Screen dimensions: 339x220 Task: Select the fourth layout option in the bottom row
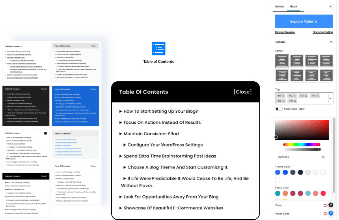326,76
